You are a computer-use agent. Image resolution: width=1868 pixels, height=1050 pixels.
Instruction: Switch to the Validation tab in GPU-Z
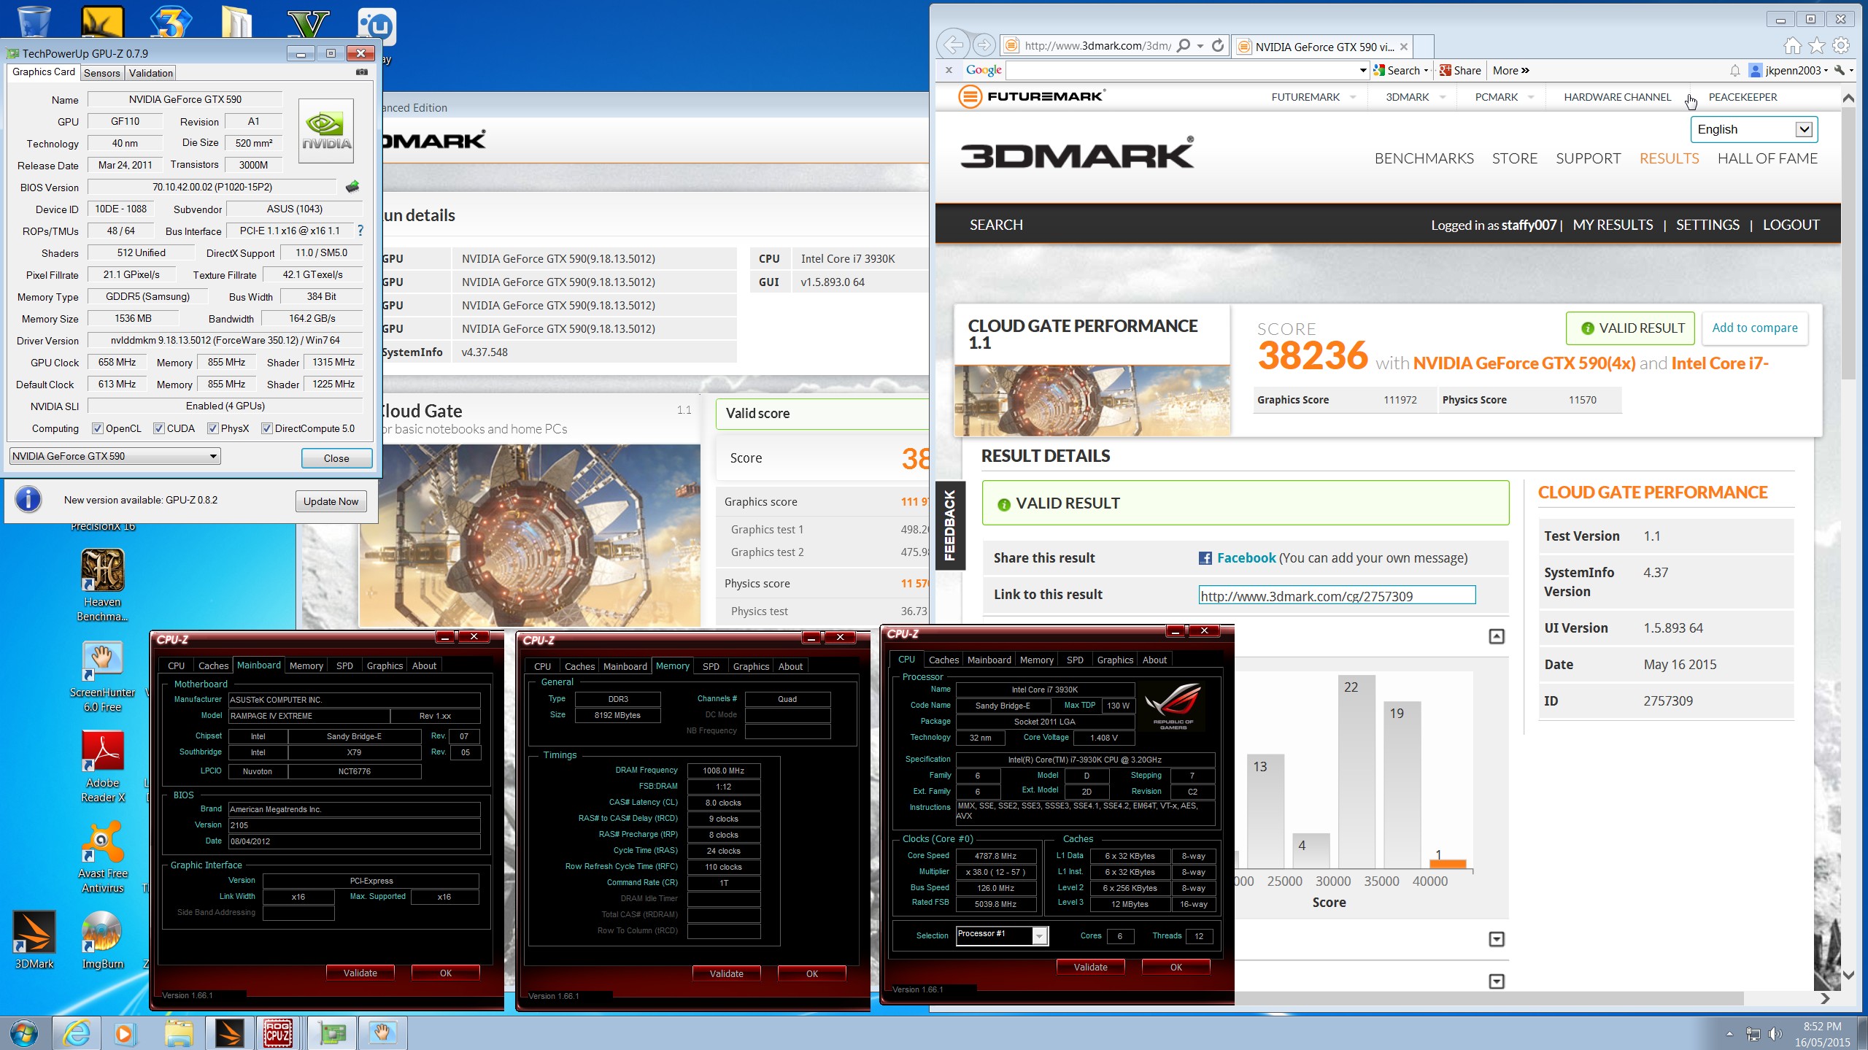(x=150, y=73)
